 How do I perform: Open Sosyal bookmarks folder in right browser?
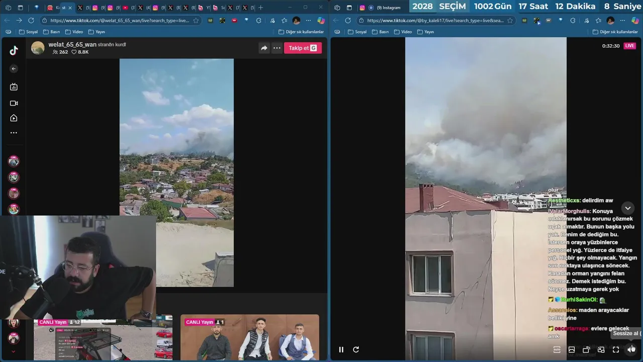356,32
